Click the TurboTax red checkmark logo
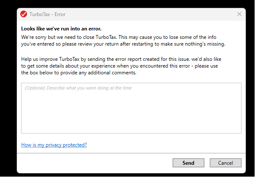The image size is (255, 177). pos(24,14)
